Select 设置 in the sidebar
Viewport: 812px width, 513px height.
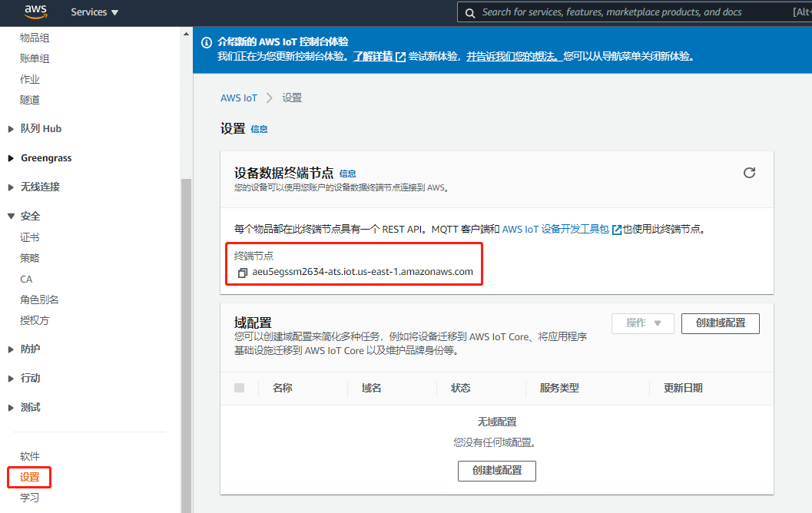pyautogui.click(x=29, y=477)
